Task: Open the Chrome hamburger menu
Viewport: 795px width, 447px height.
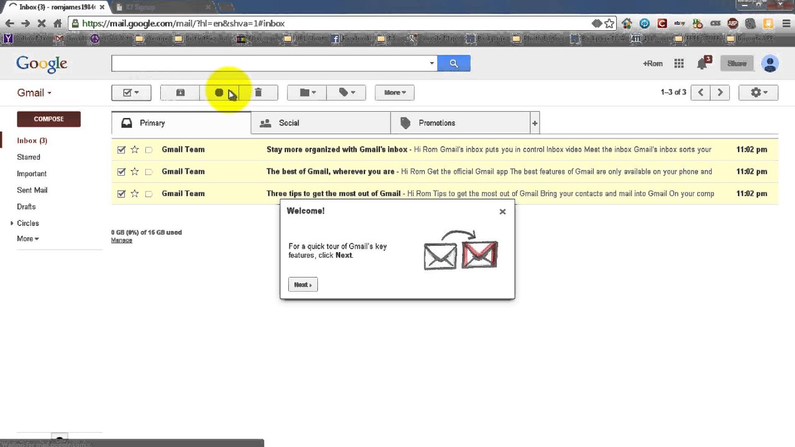Action: tap(786, 24)
